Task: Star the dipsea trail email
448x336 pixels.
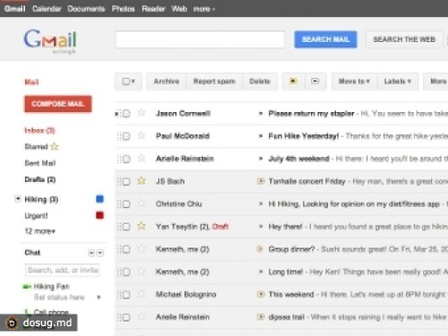Action: point(142,316)
